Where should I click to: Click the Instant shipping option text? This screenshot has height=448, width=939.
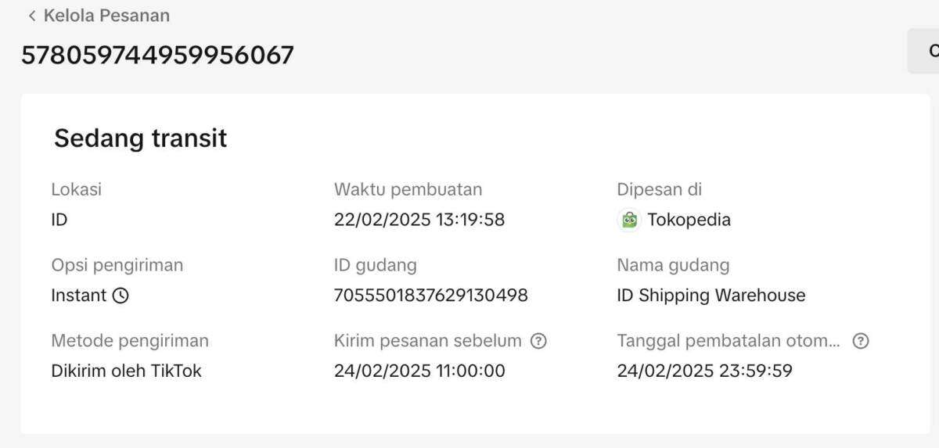pos(79,296)
